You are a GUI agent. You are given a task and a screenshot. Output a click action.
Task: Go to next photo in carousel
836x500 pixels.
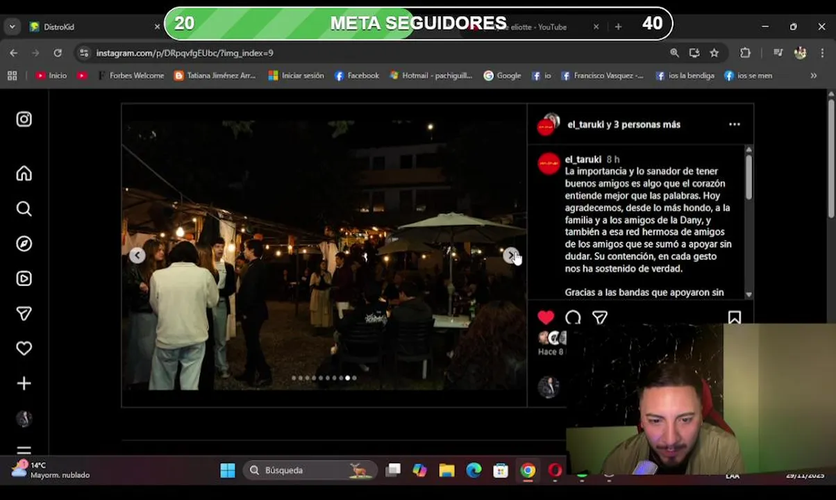(x=510, y=256)
